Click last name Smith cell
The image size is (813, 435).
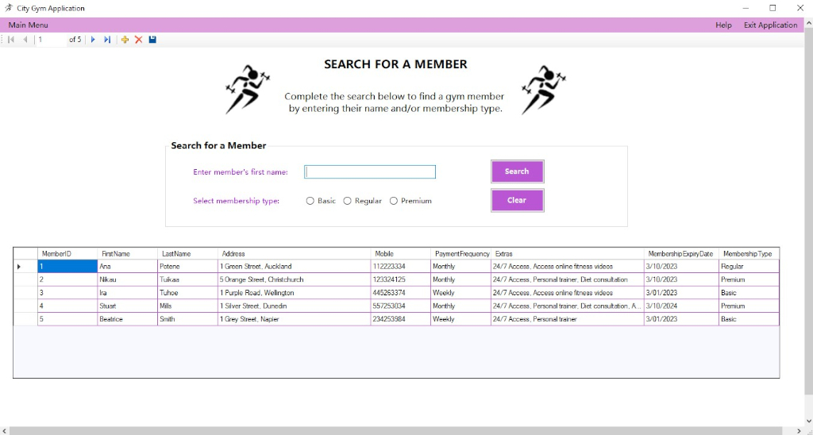187,319
